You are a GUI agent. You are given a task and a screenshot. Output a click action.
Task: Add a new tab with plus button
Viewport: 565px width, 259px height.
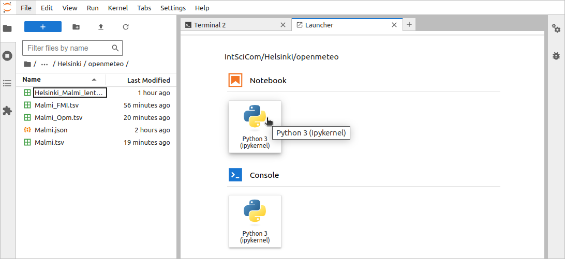coord(409,24)
